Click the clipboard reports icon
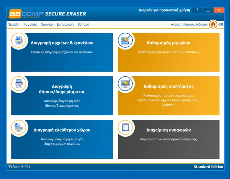230x179 pixels. 125,127
